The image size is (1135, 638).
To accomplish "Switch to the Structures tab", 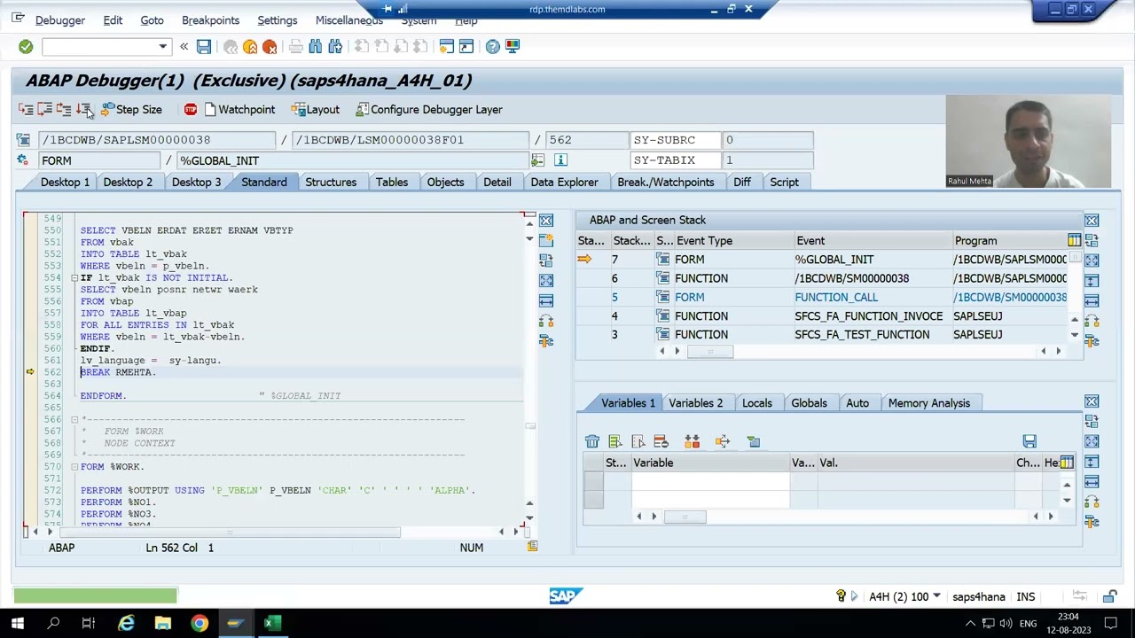I will pos(331,182).
